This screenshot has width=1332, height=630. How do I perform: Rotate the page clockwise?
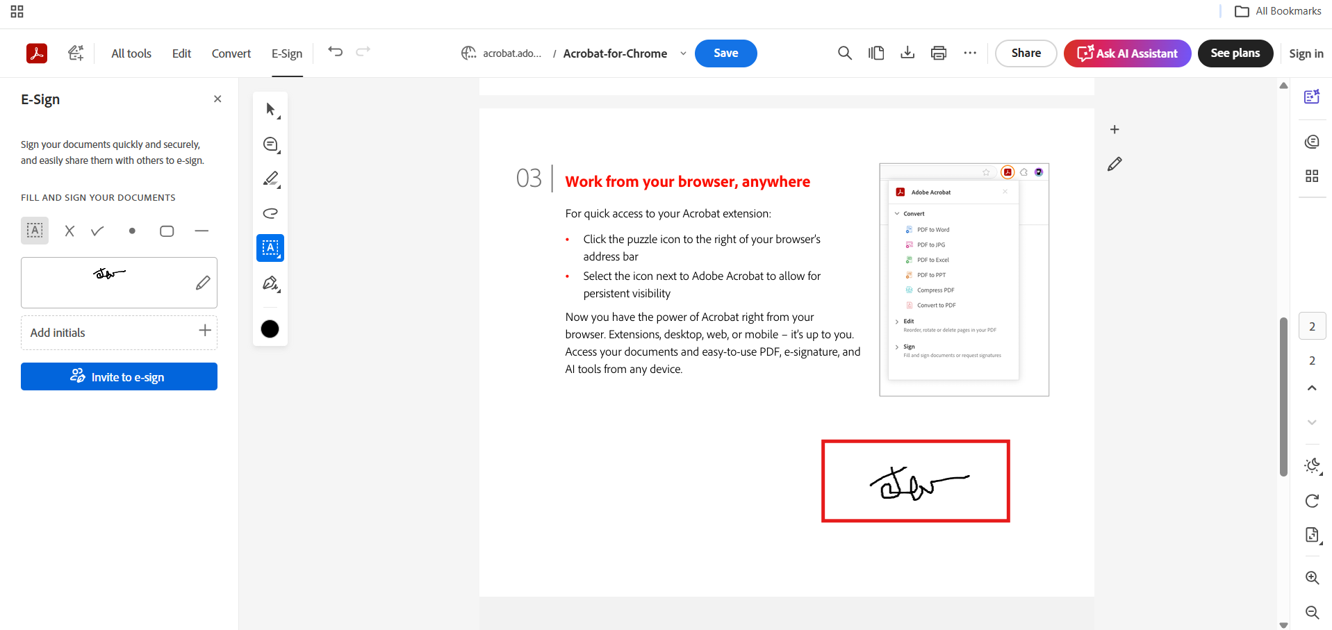[x=1312, y=501]
